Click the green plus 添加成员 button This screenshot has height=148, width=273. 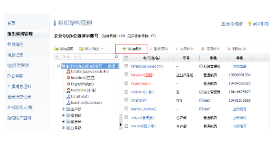click(131, 49)
